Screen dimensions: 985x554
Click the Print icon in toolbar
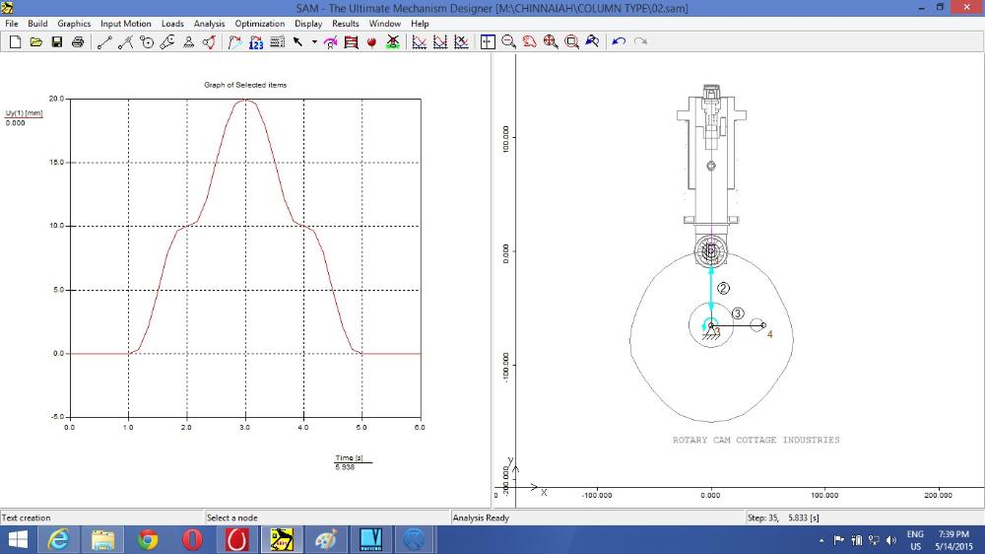[77, 42]
